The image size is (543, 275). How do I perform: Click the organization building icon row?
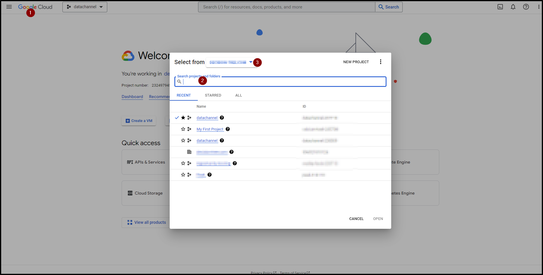(x=189, y=152)
